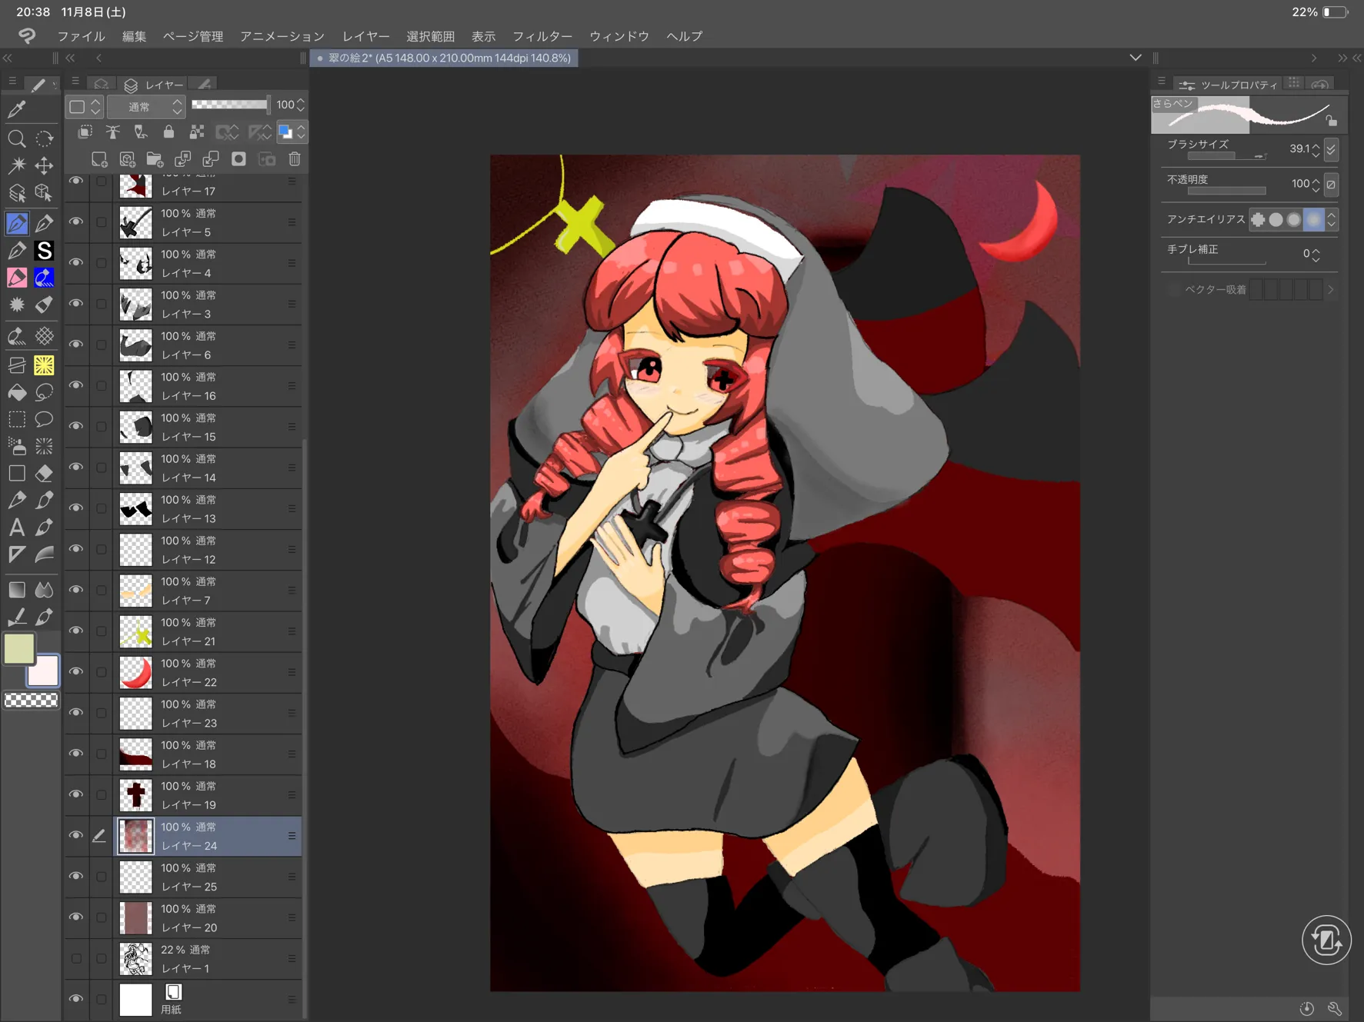This screenshot has height=1022, width=1364.
Task: Select the gradient tool
Action: point(16,590)
